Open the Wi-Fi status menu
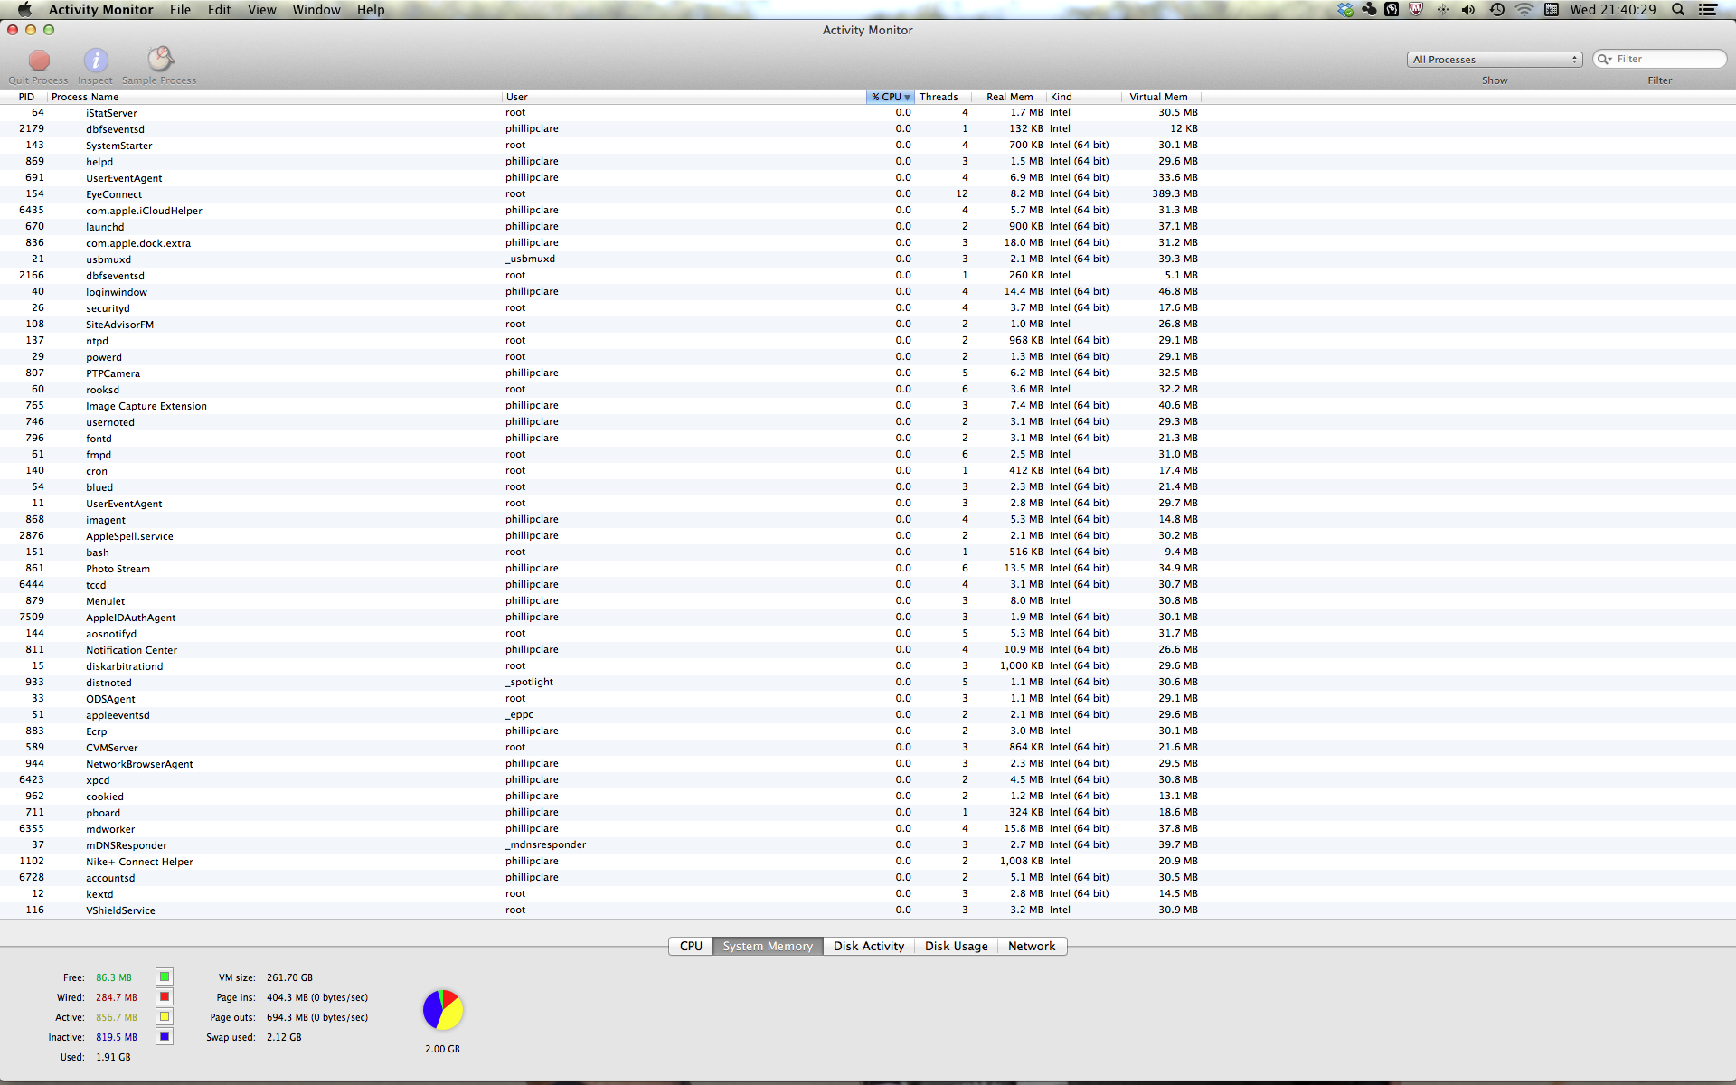Screen dimensions: 1736x1085 click(1524, 10)
